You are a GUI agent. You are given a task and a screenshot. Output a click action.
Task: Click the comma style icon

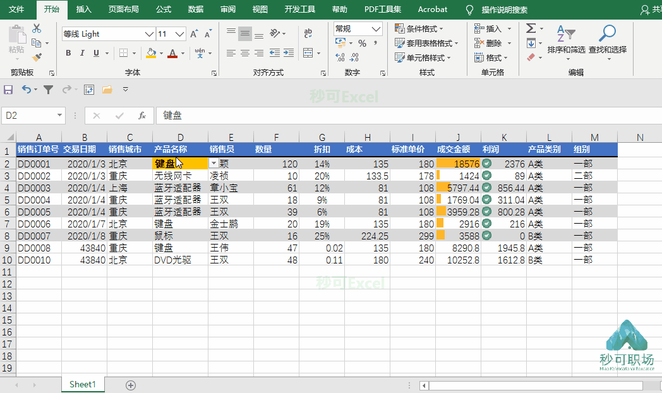(x=375, y=43)
